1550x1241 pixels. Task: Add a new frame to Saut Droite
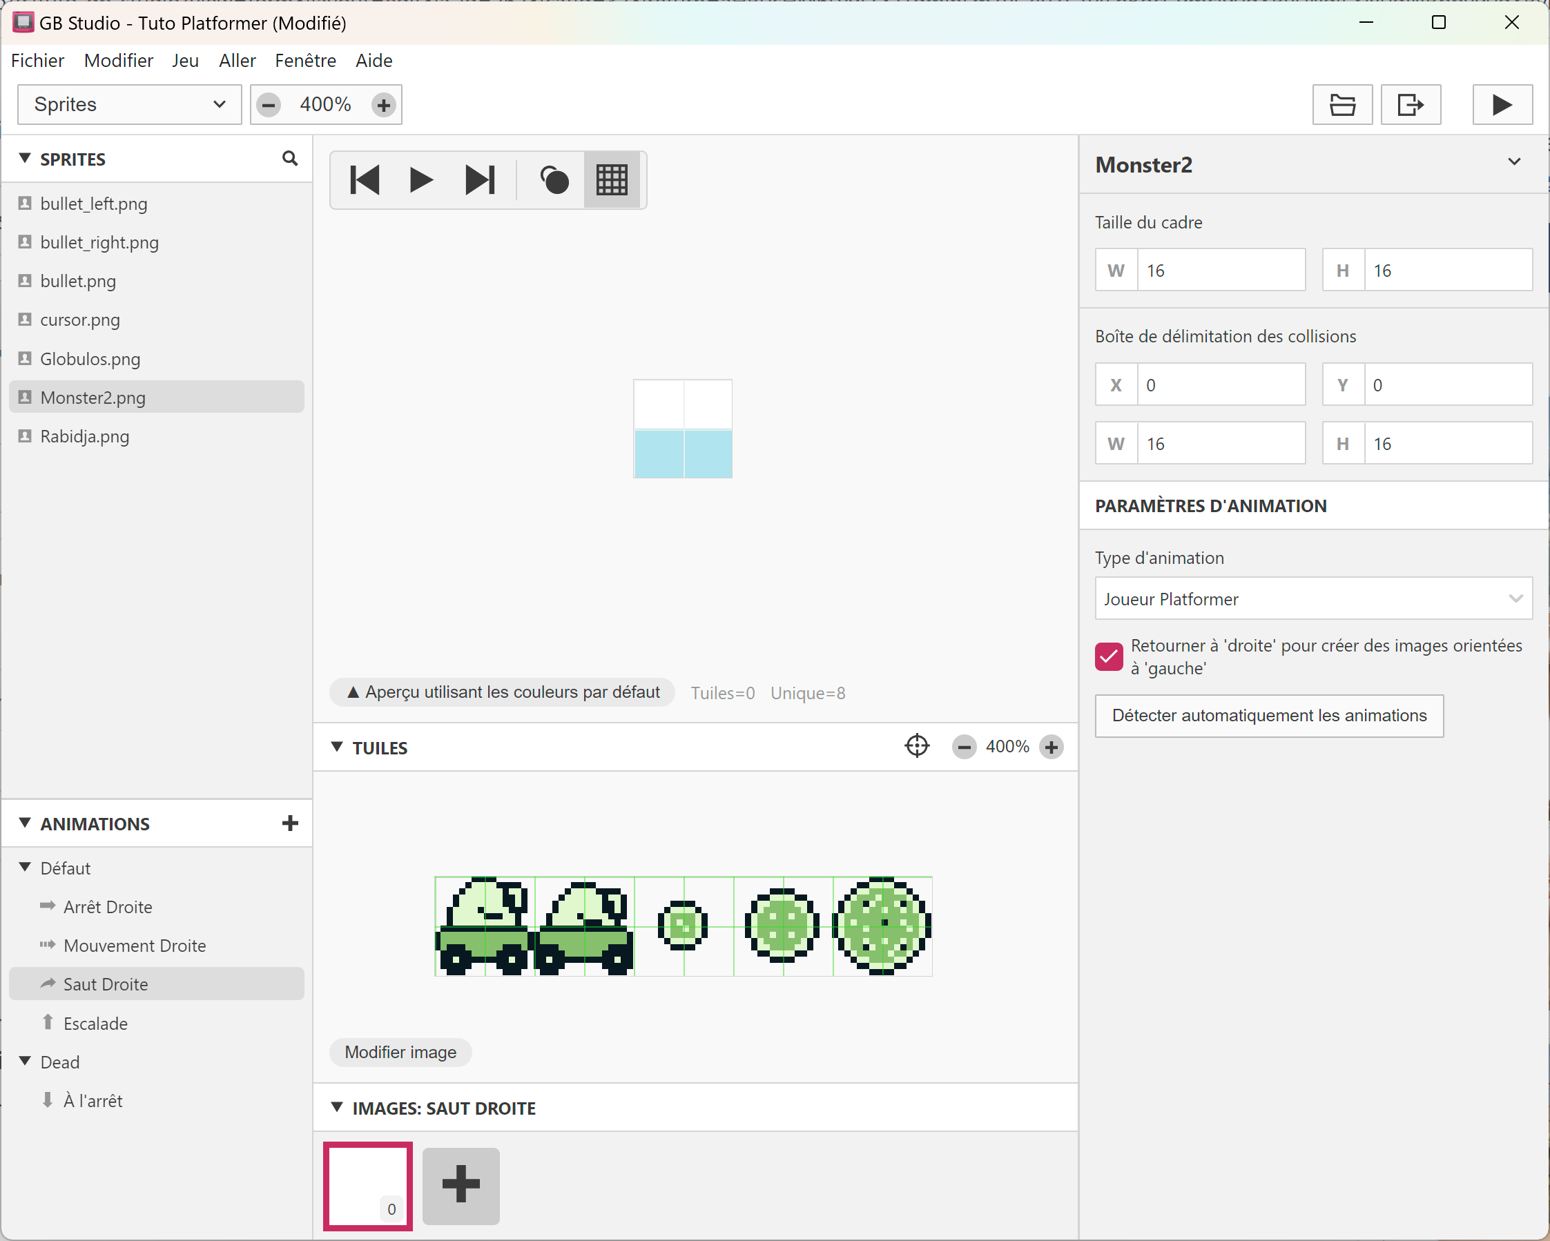[461, 1185]
